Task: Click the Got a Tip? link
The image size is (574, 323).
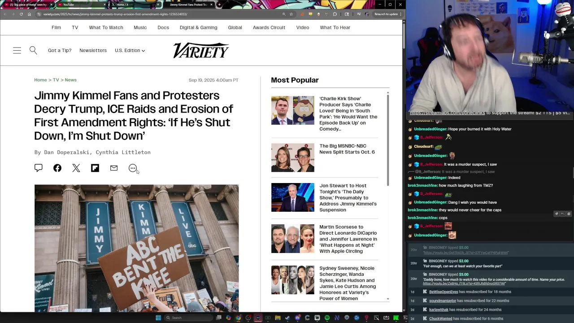Action: click(60, 50)
